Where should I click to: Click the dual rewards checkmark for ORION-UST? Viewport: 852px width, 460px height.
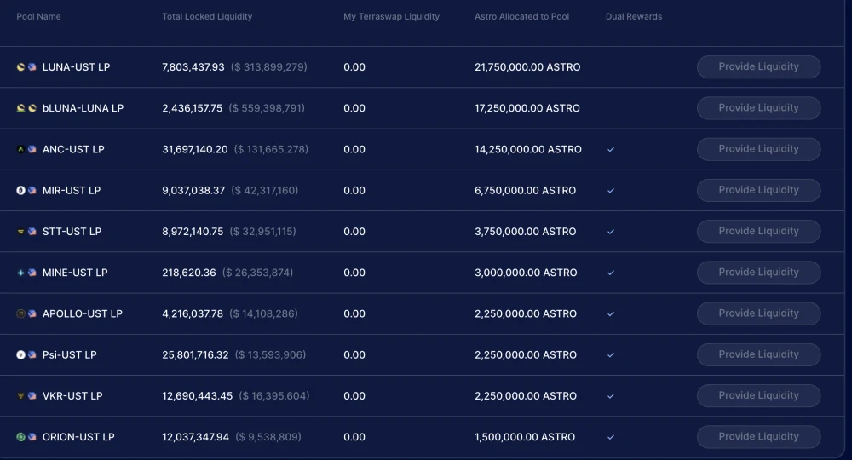(611, 437)
